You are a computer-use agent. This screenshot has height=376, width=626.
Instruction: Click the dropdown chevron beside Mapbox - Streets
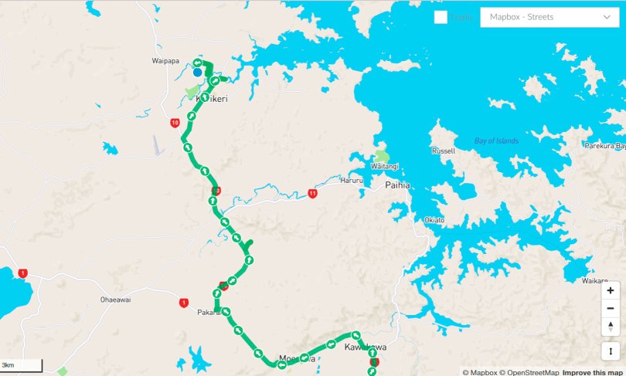pyautogui.click(x=607, y=17)
